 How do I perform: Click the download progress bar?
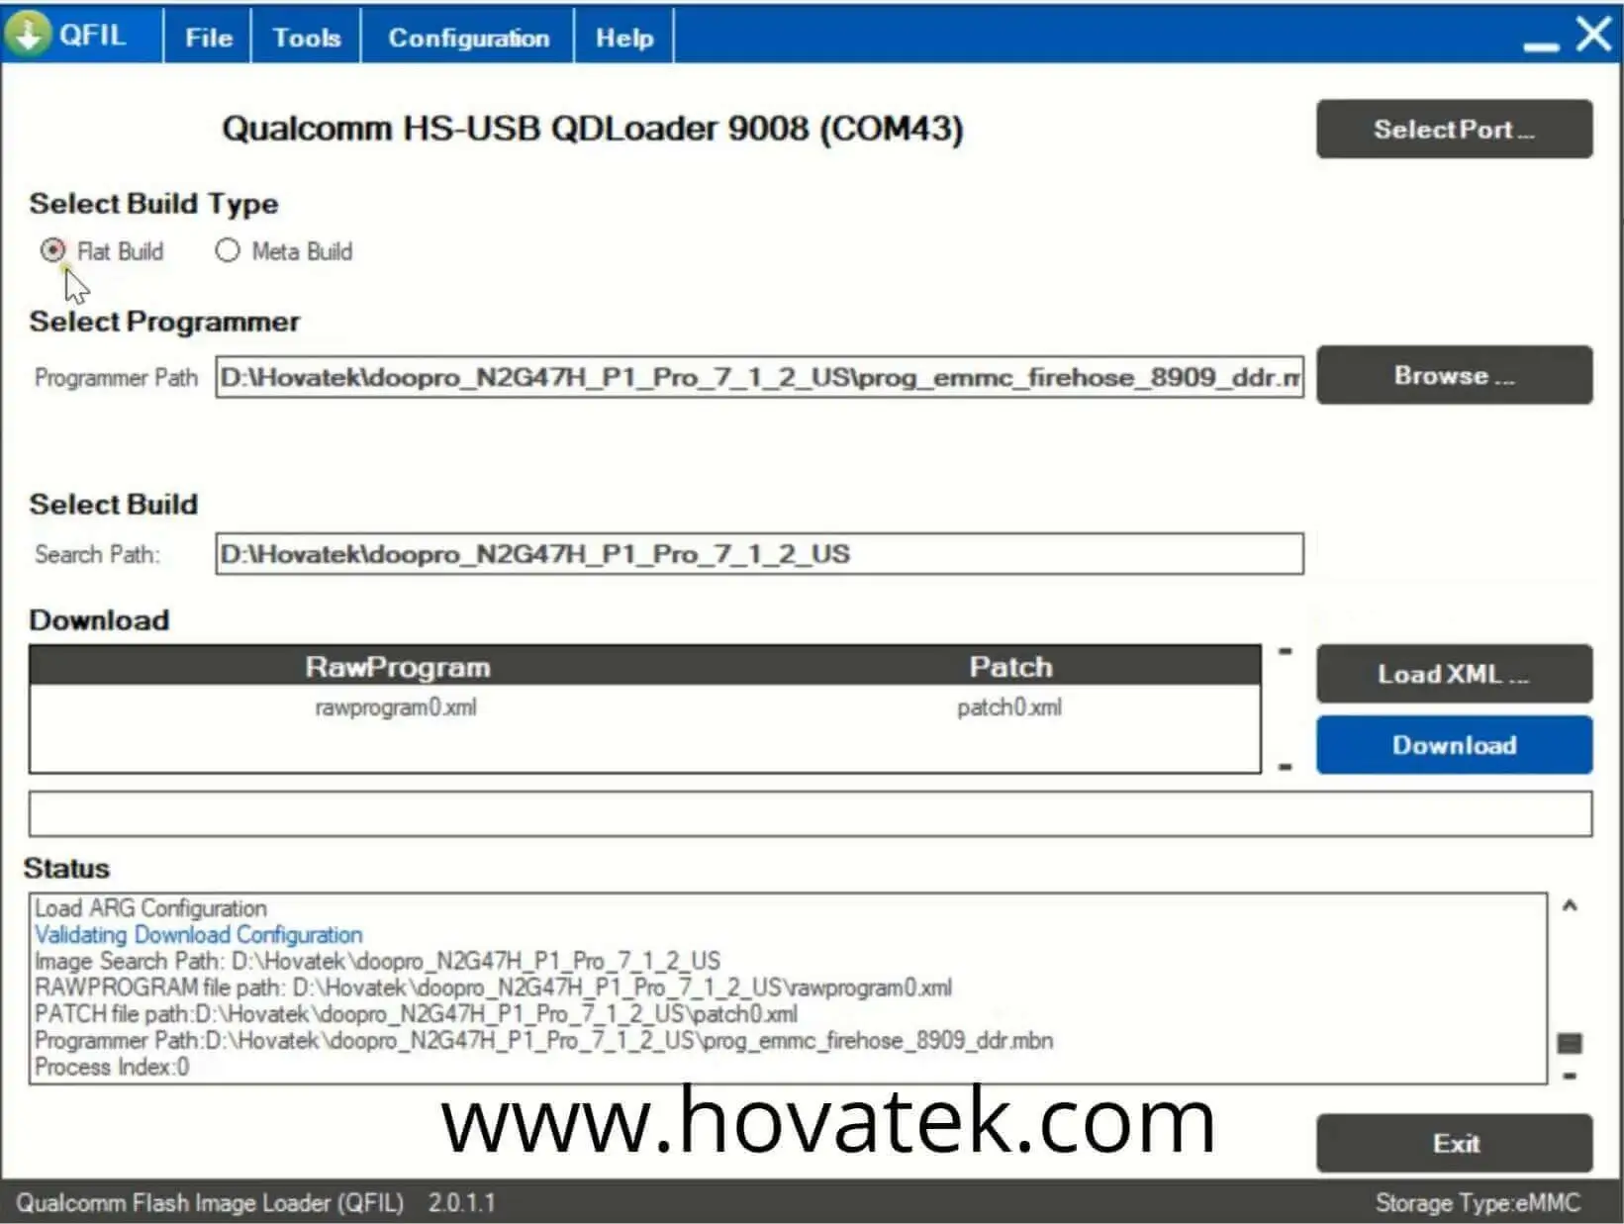click(811, 813)
